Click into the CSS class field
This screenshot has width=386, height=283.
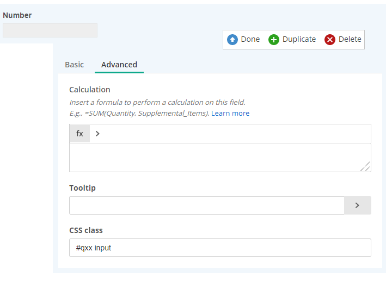pos(220,248)
